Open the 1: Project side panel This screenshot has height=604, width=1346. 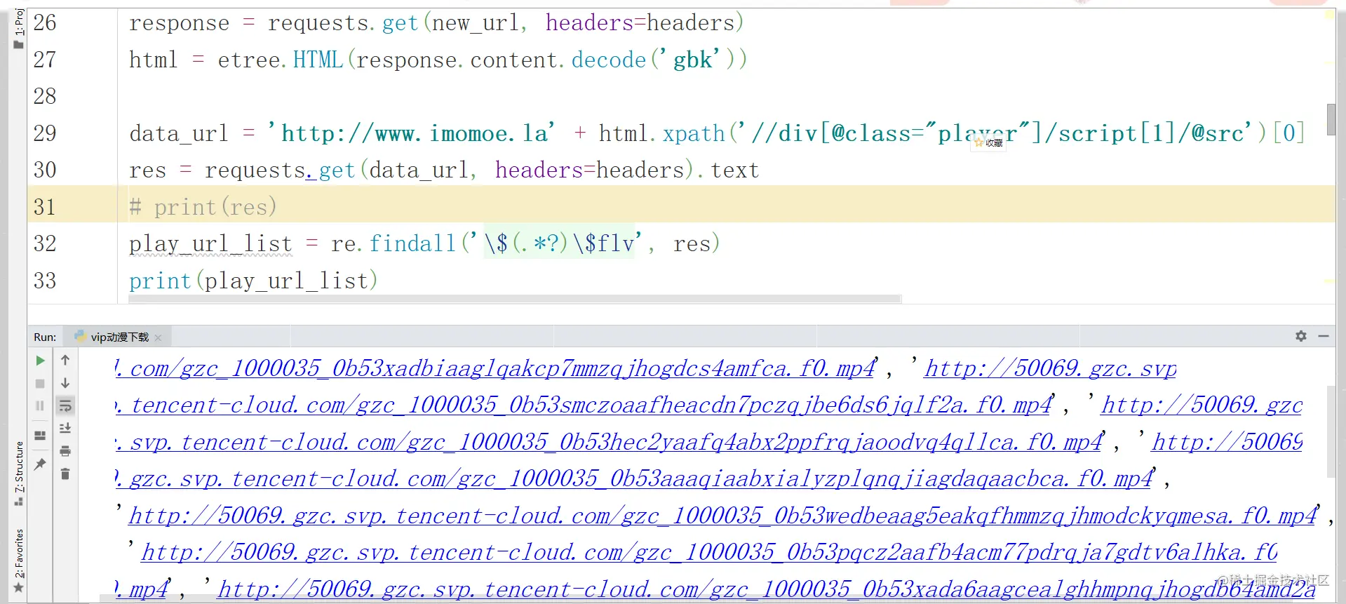click(x=19, y=28)
